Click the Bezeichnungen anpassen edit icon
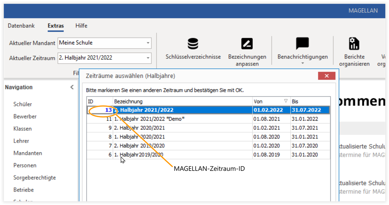 (247, 44)
